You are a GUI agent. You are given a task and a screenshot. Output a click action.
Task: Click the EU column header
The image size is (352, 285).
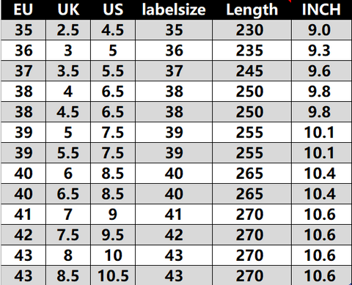point(23,10)
